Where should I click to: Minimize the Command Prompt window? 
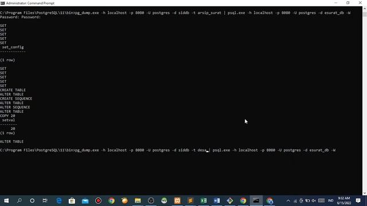[336, 3]
